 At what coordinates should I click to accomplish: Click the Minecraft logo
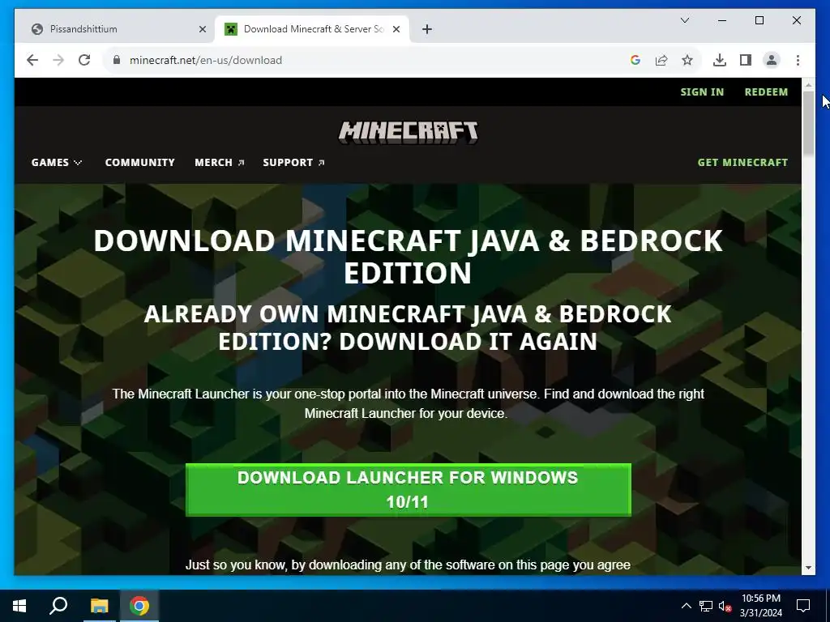(x=409, y=132)
